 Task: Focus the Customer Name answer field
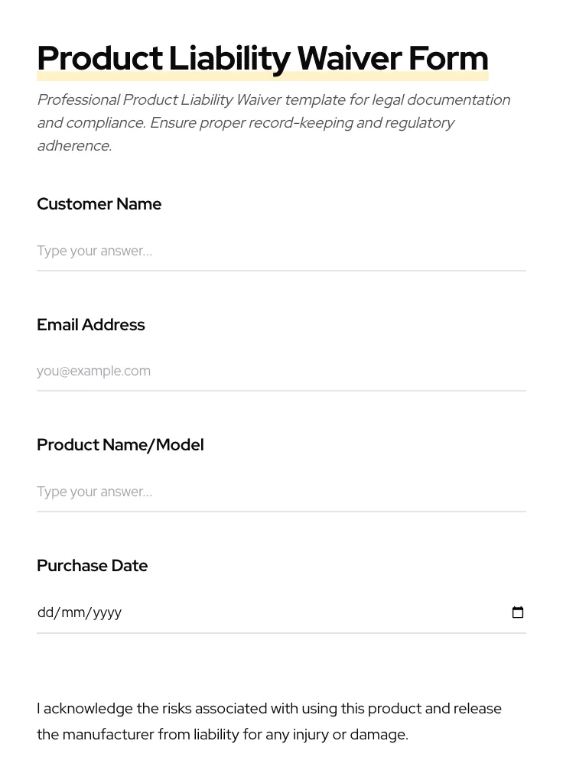281,251
